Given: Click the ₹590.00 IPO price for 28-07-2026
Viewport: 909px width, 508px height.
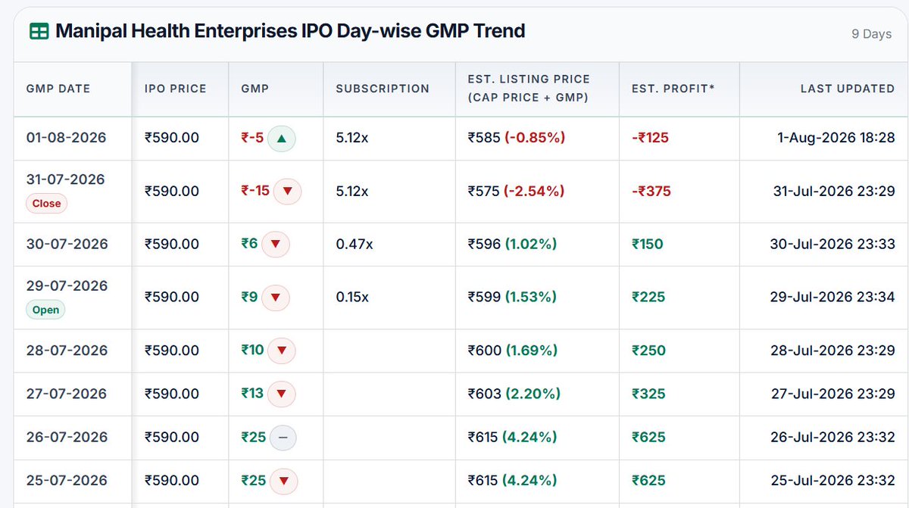Looking at the screenshot, I should [x=172, y=351].
